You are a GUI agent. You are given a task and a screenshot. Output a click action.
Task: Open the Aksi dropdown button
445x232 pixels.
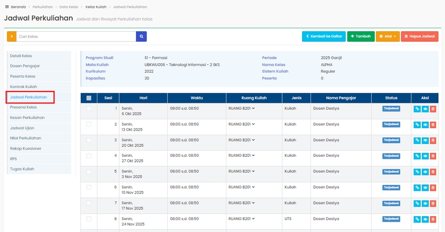387,36
